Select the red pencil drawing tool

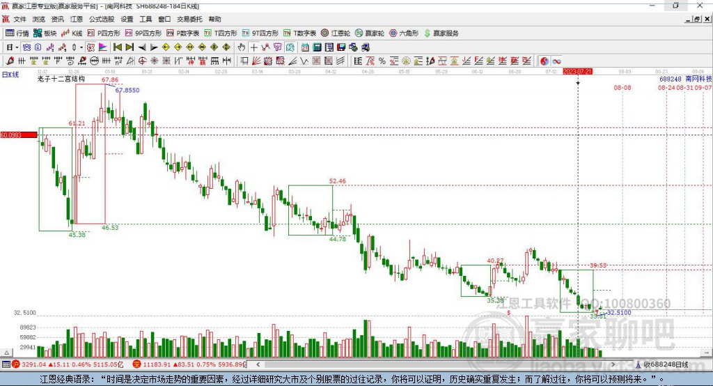point(10,61)
